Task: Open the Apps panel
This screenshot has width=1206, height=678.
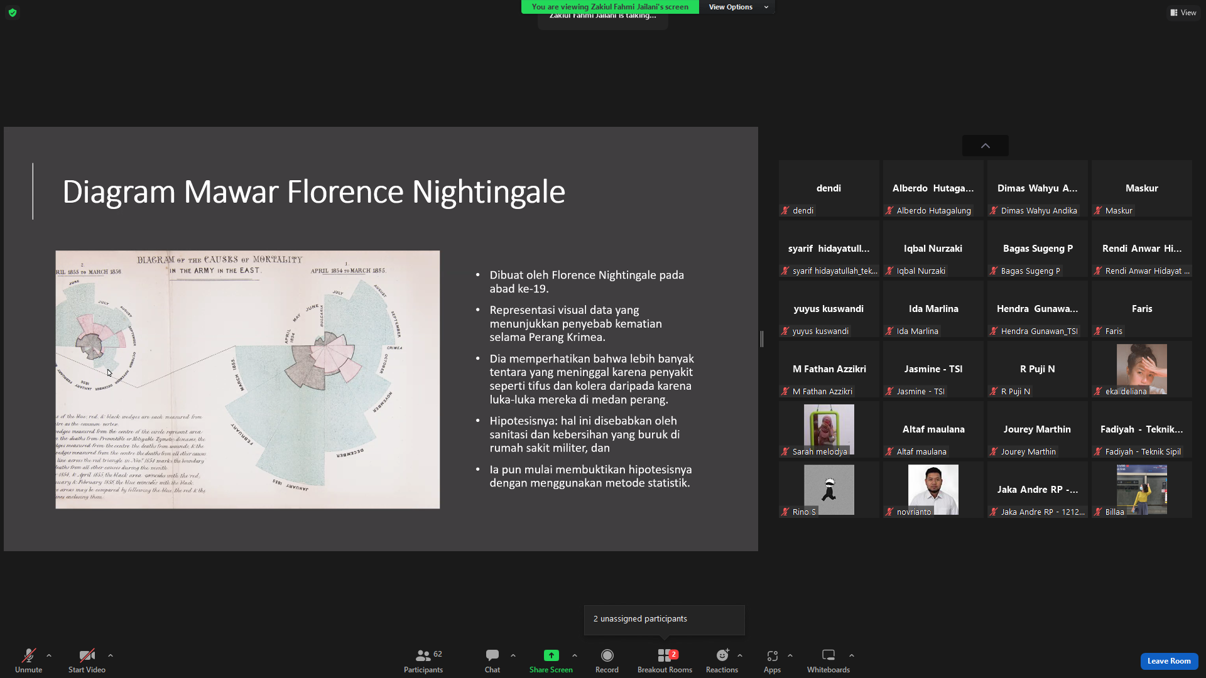Action: click(772, 660)
